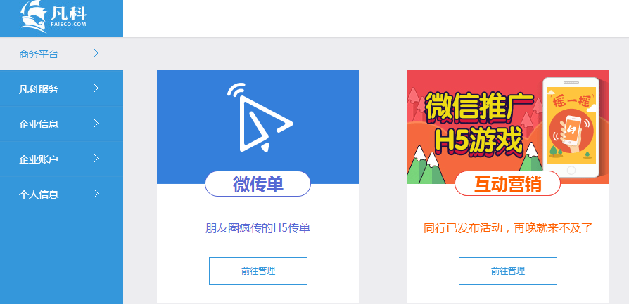Viewport: 629px width, 304px height.
Task: Click 前往管理 button under 互动营销
Action: coord(508,271)
